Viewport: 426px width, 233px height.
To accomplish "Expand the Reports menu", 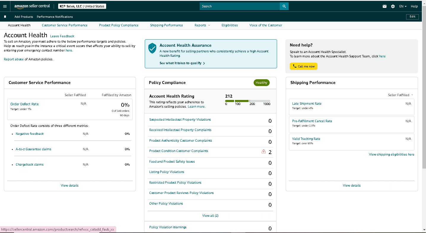I will [202, 25].
